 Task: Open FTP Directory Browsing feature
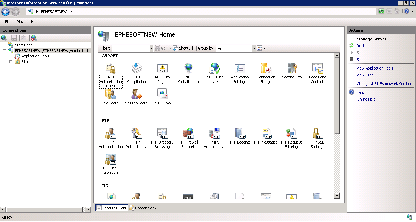162,138
